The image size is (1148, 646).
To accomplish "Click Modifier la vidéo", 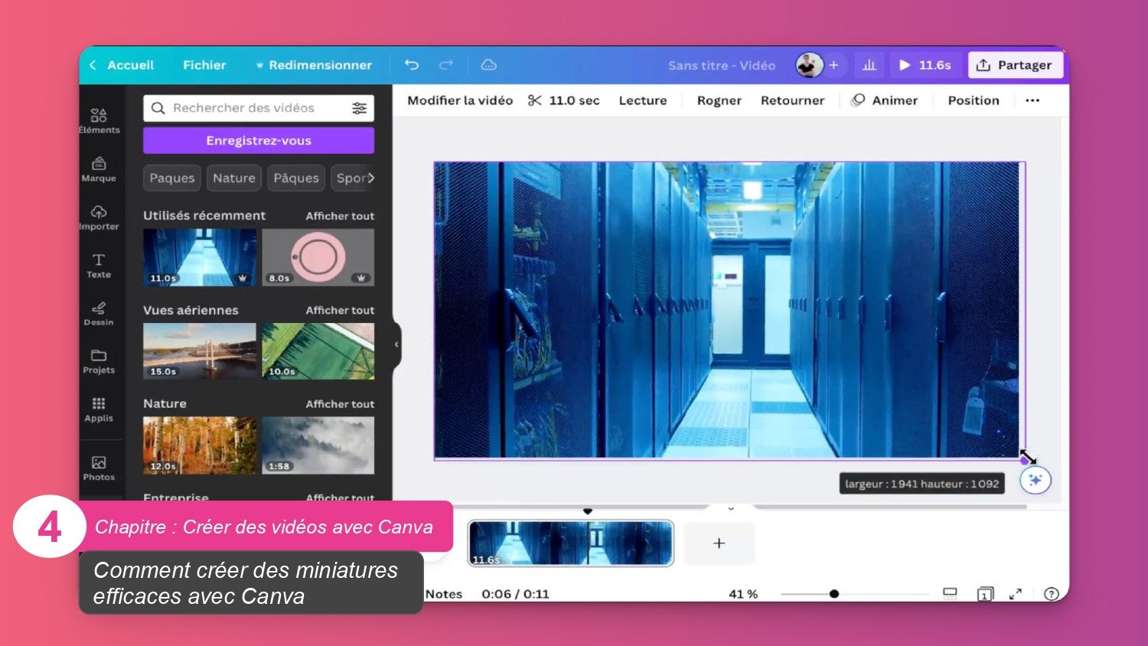I will point(460,100).
